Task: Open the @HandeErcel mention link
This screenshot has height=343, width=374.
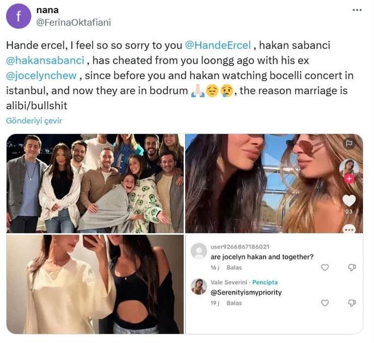Action: point(218,46)
